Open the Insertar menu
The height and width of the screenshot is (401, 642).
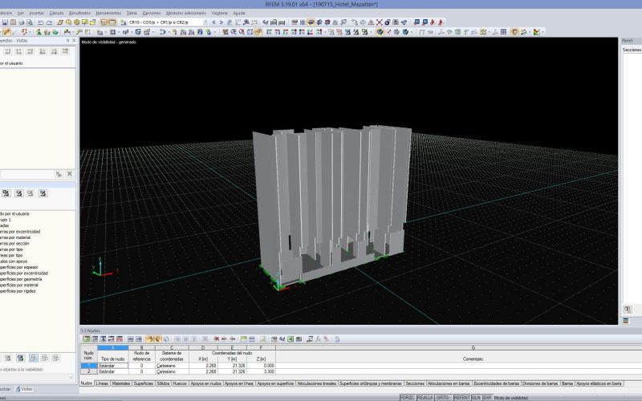tap(36, 13)
